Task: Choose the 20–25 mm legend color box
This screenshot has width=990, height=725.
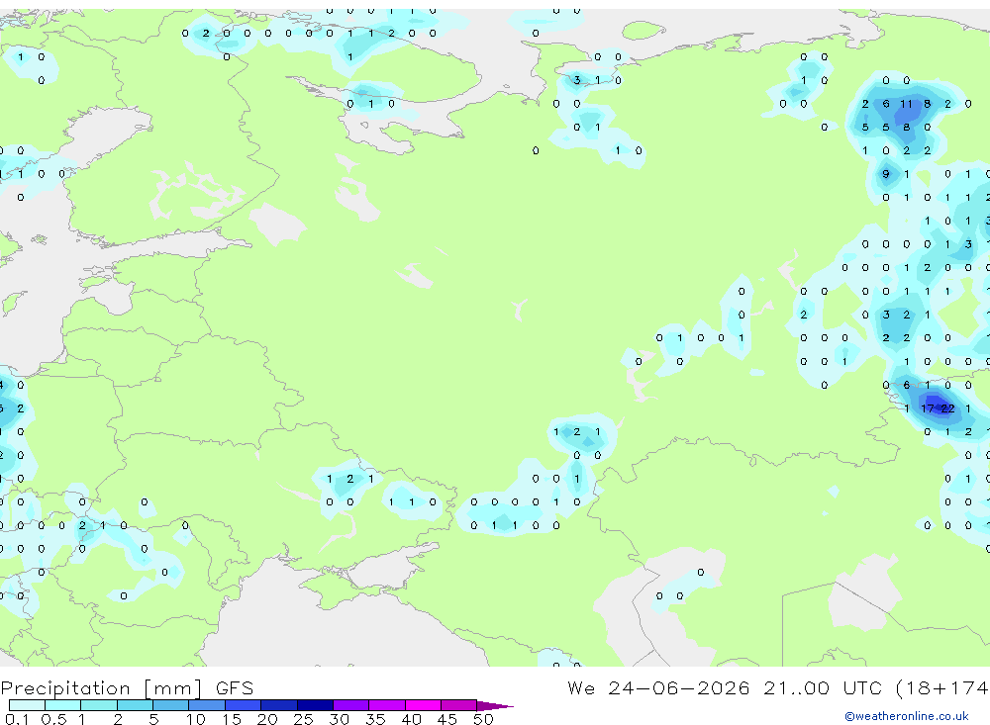Action: click(x=279, y=705)
